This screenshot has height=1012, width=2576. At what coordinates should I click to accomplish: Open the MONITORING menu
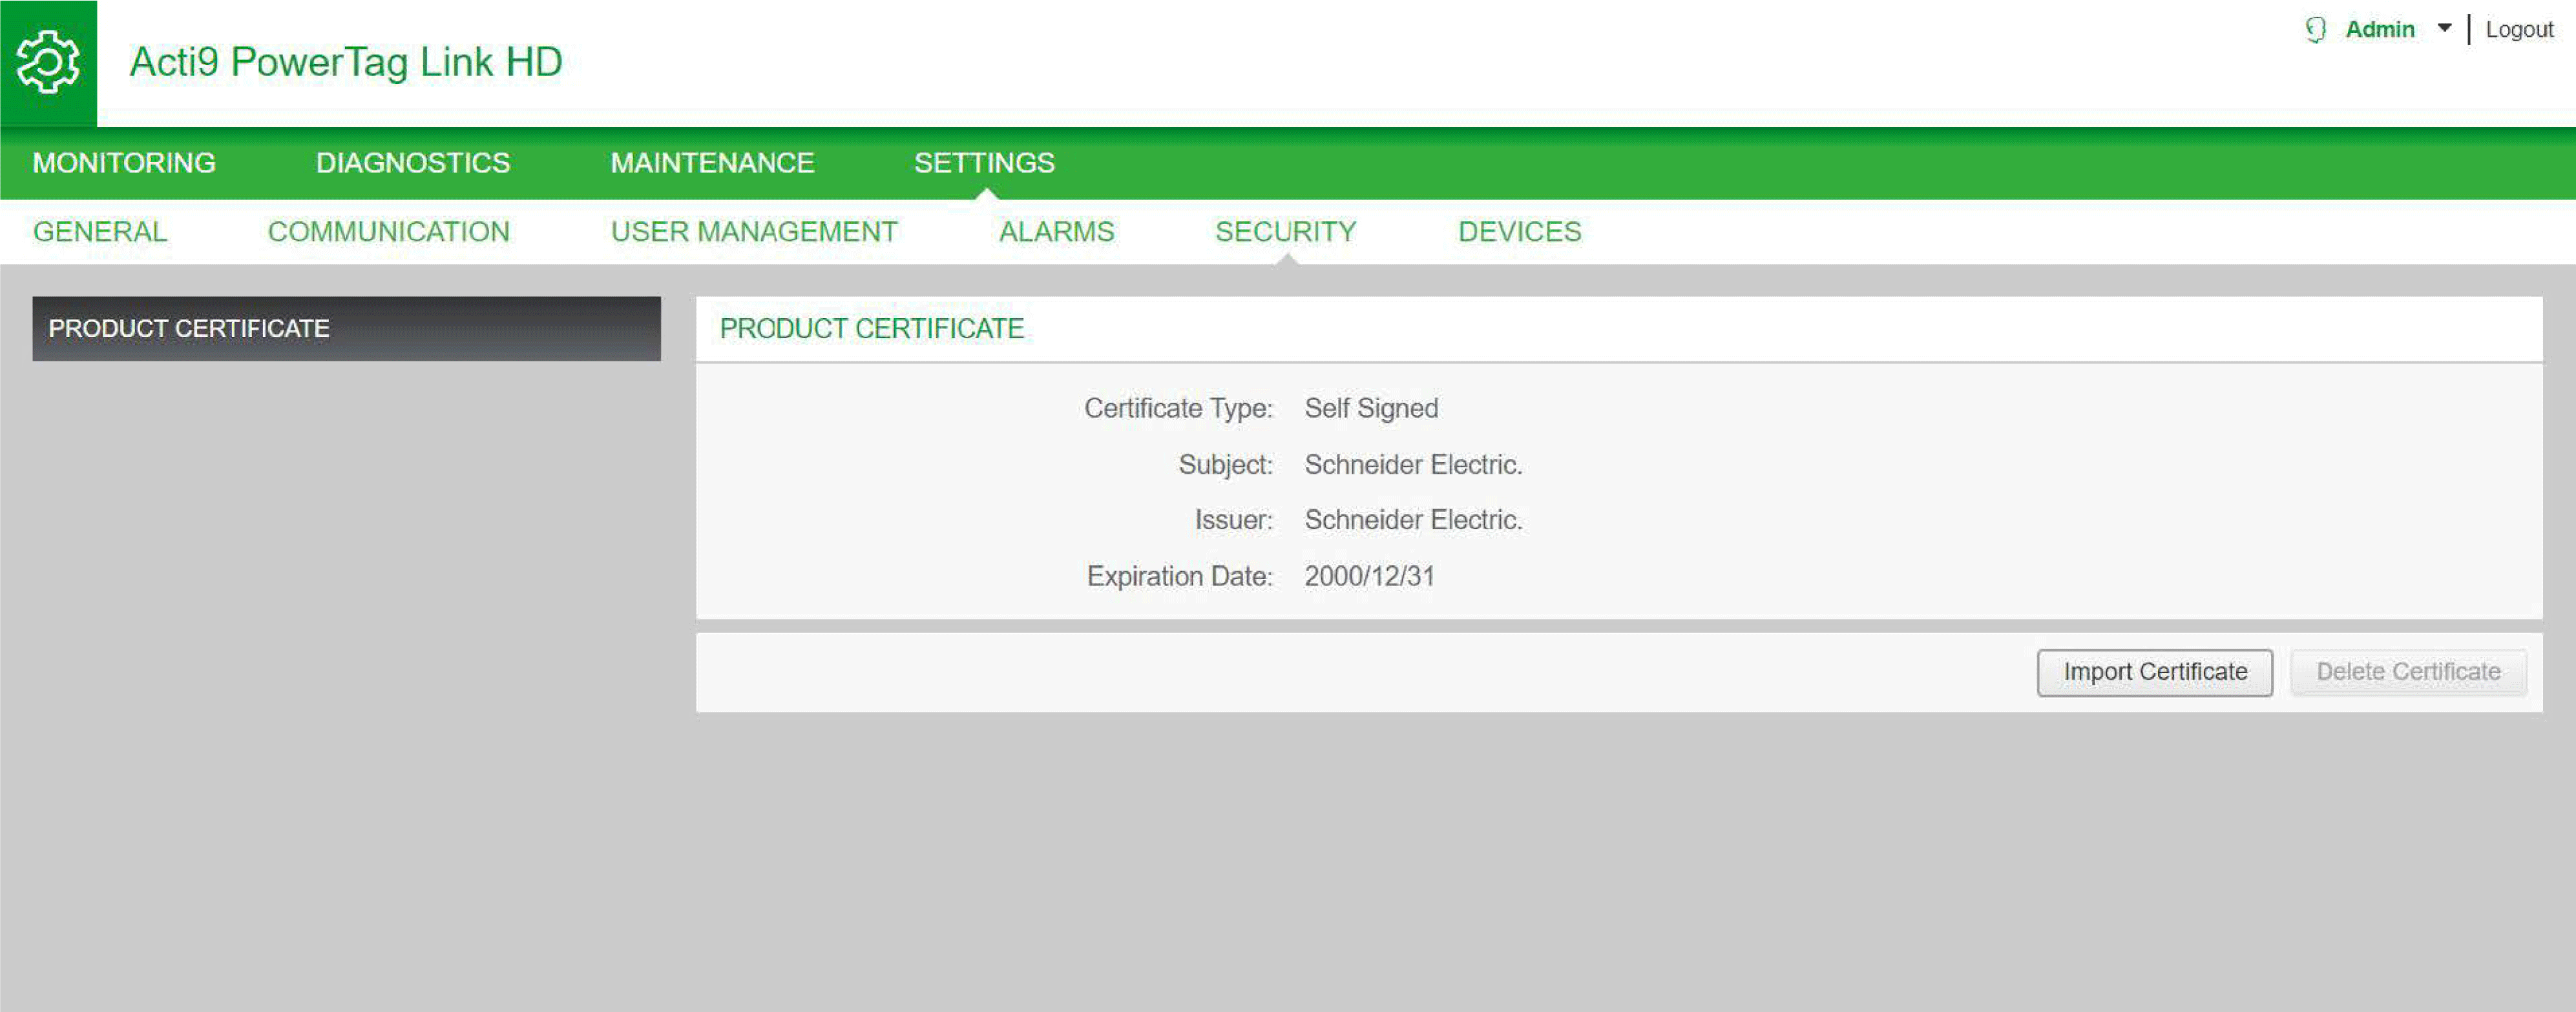pyautogui.click(x=124, y=163)
